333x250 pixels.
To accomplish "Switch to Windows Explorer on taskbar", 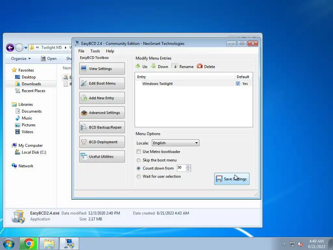I will 49,243.
